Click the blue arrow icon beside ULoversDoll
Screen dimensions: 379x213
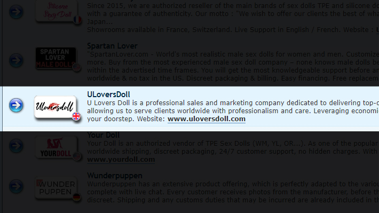(16, 105)
